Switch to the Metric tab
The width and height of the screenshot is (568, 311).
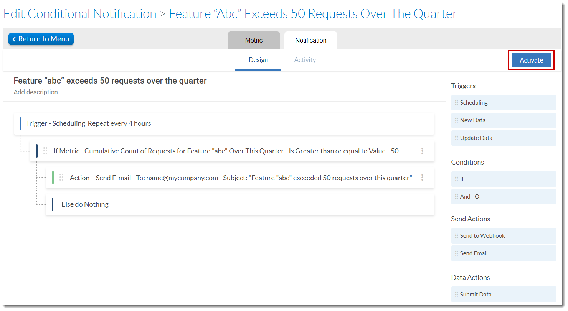(254, 41)
